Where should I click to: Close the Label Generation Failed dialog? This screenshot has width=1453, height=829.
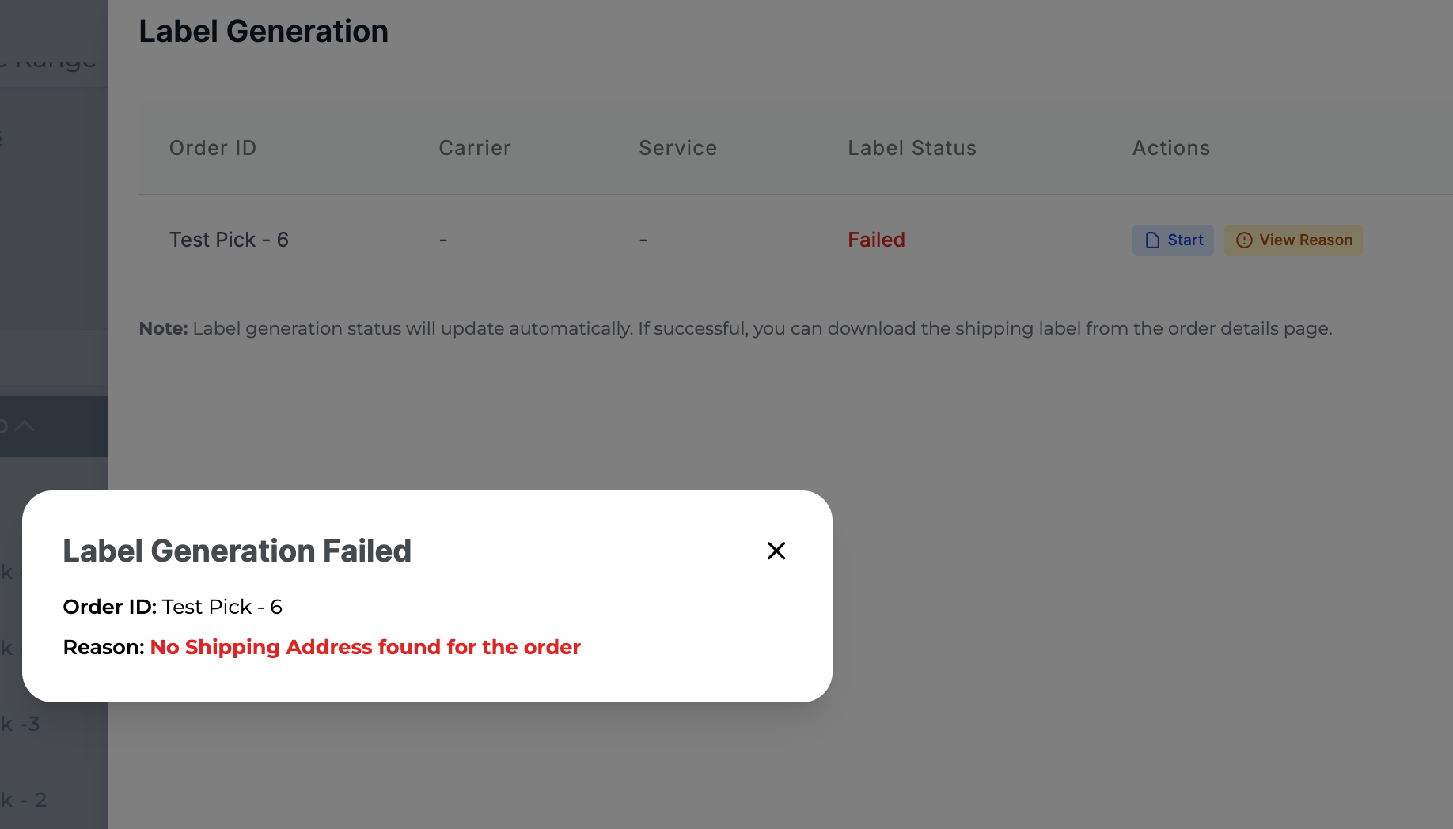coord(776,551)
